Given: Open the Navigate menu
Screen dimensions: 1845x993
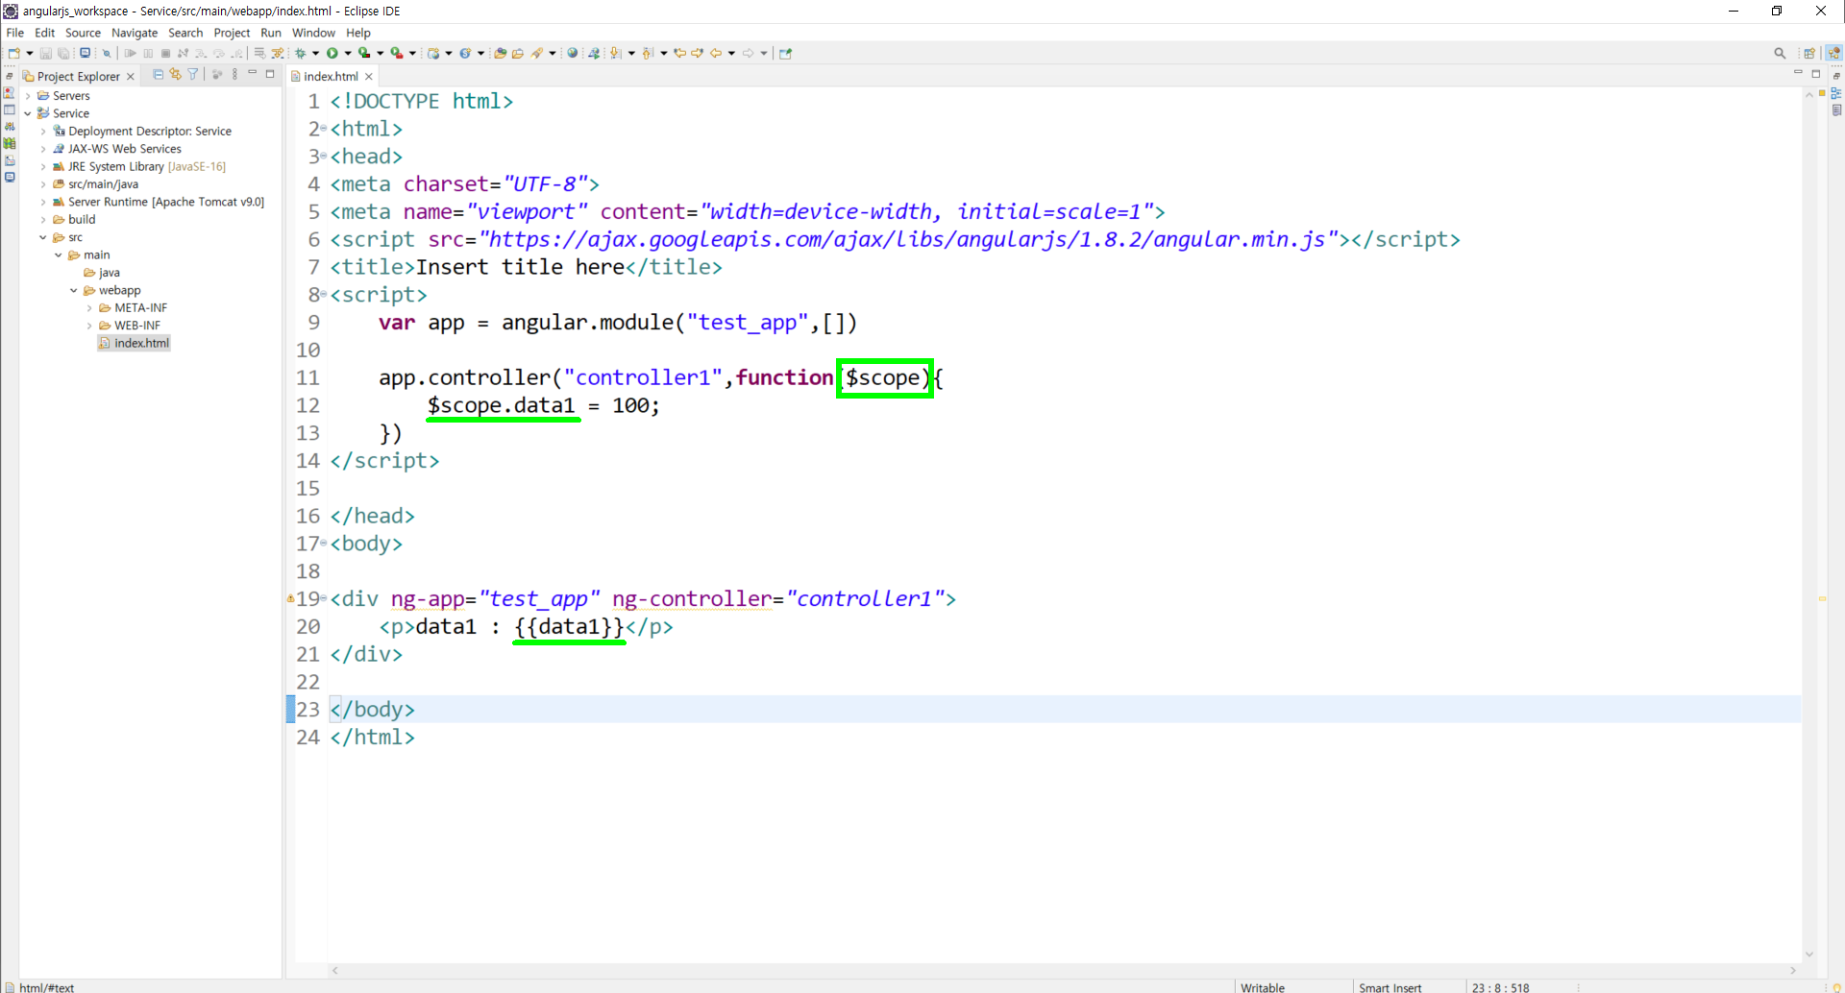Looking at the screenshot, I should pyautogui.click(x=135, y=33).
